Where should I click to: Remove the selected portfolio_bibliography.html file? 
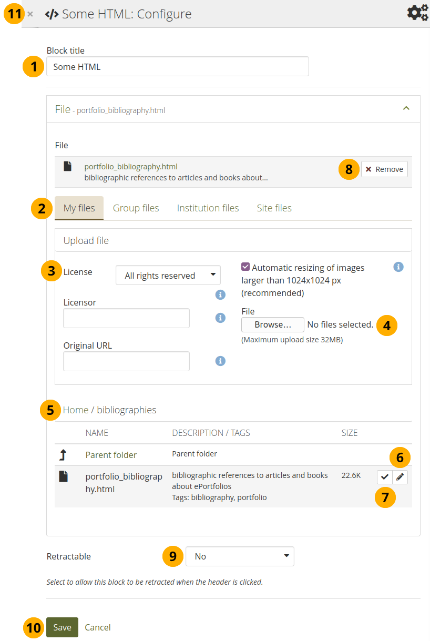click(384, 169)
